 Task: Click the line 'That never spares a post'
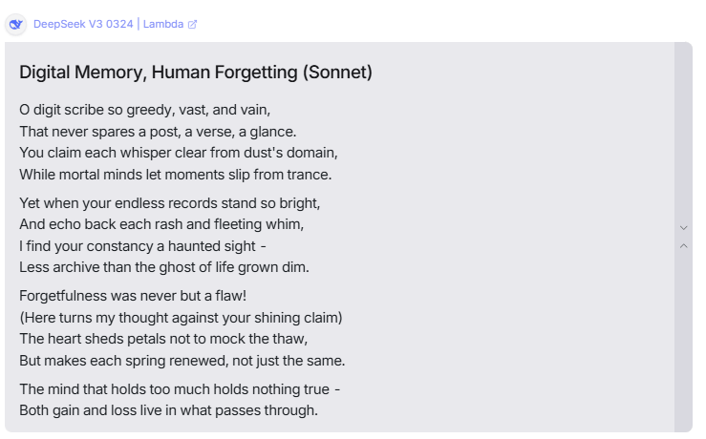(158, 132)
